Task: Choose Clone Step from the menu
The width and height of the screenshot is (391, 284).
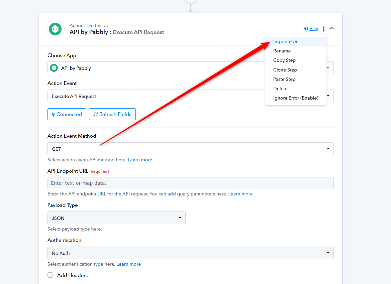Action: [296, 70]
